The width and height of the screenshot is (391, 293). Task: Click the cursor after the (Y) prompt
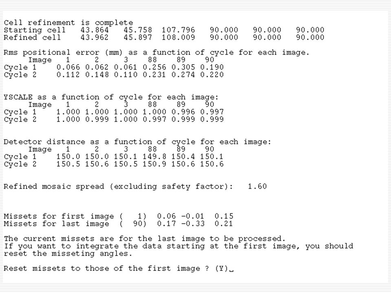click(231, 271)
